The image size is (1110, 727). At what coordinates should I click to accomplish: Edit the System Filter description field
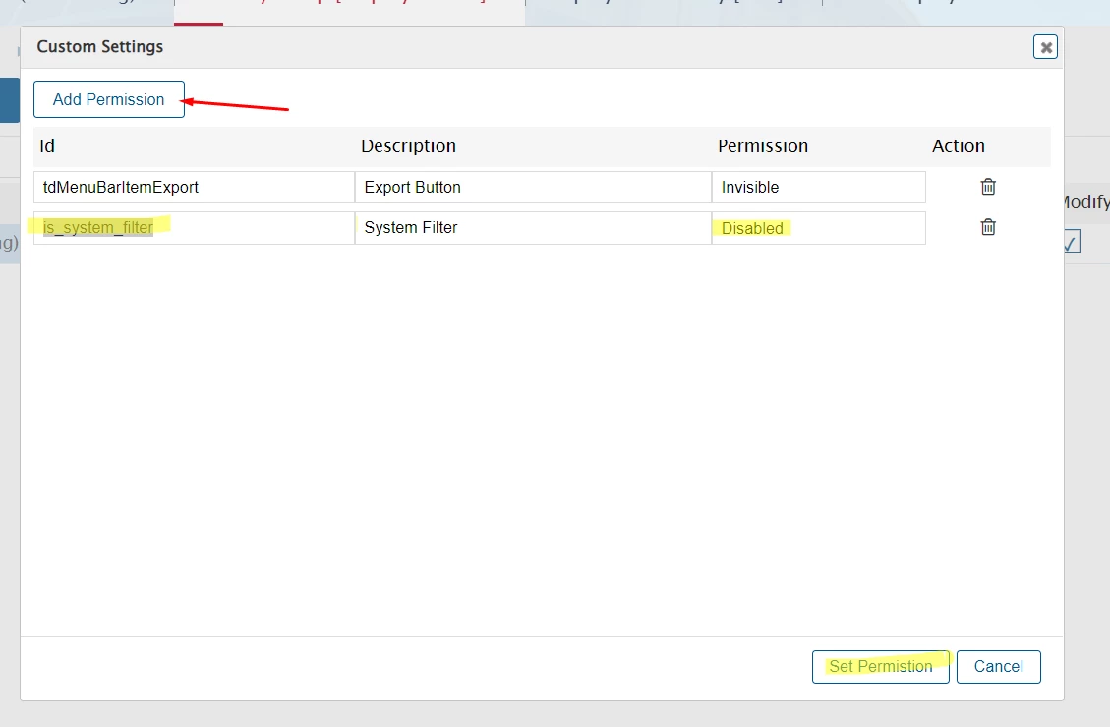click(x=533, y=228)
